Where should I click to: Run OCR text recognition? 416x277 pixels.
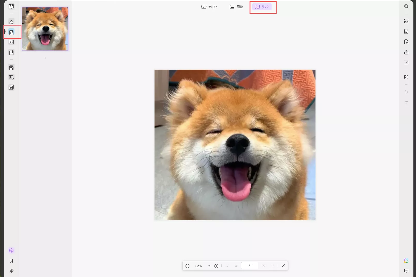406,21
